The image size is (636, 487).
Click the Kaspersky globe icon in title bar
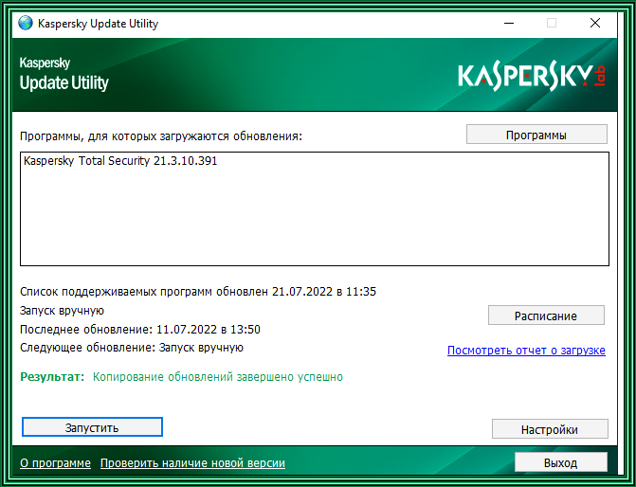coord(26,23)
